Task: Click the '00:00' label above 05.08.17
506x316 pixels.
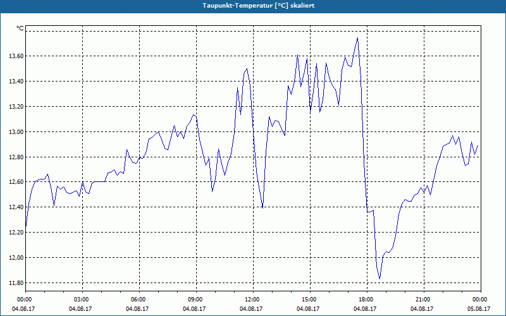Action: tap(481, 300)
